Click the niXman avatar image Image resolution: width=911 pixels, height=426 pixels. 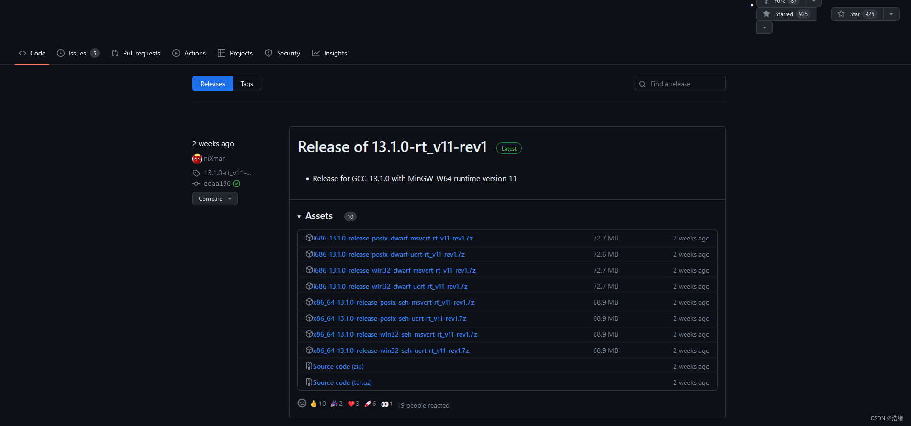point(197,159)
